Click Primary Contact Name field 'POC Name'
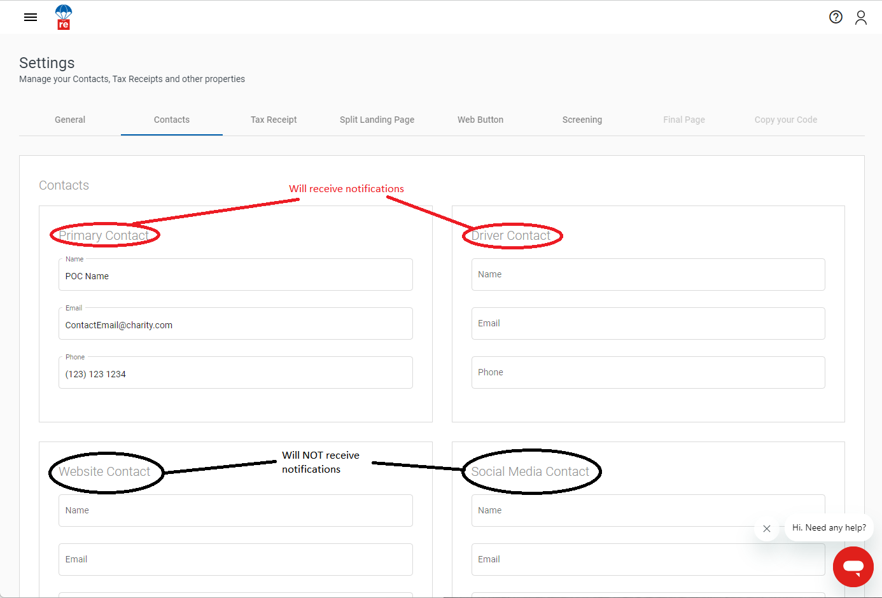Image resolution: width=882 pixels, height=598 pixels. pos(235,275)
